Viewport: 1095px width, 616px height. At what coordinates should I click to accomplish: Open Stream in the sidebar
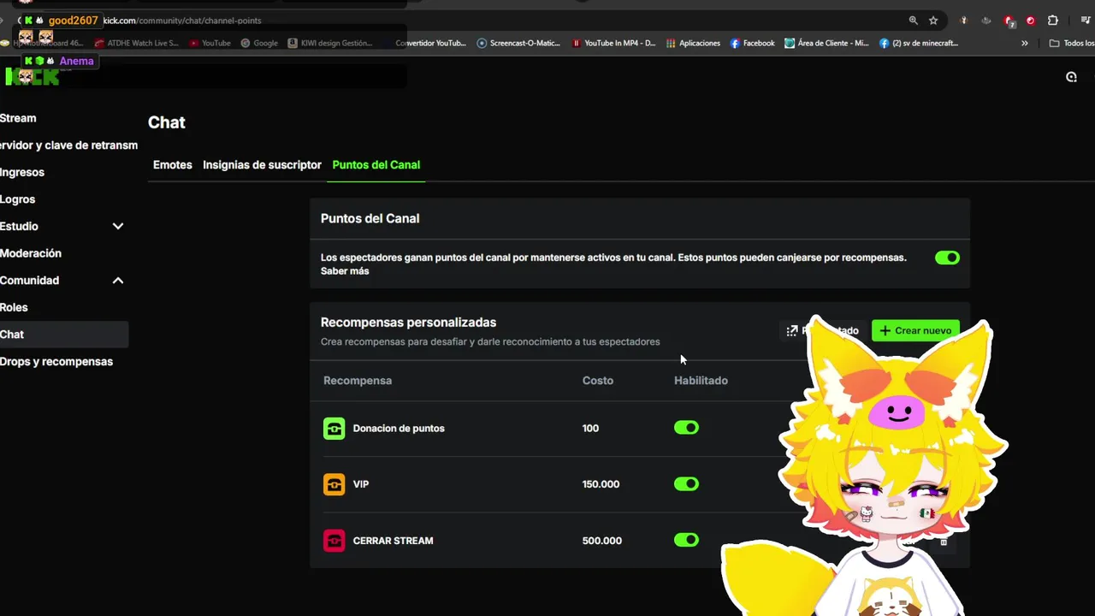pos(18,118)
